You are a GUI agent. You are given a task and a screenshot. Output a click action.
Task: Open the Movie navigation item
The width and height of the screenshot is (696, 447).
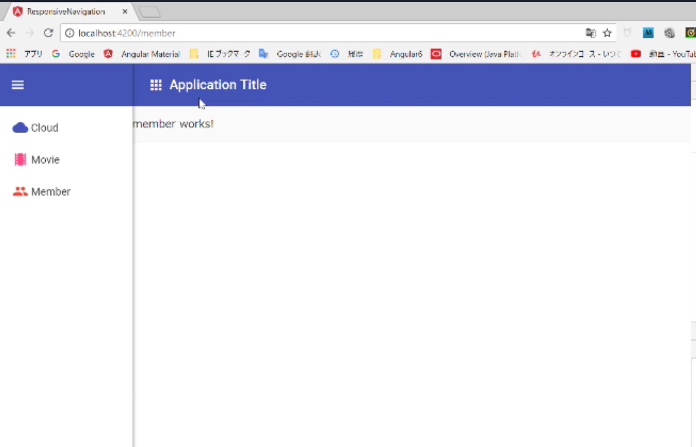pos(66,160)
